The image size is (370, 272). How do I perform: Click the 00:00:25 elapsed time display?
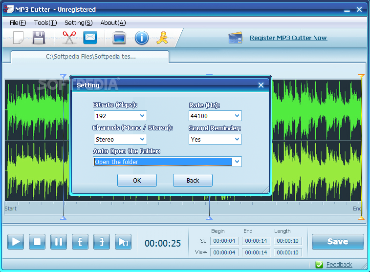[x=163, y=243]
